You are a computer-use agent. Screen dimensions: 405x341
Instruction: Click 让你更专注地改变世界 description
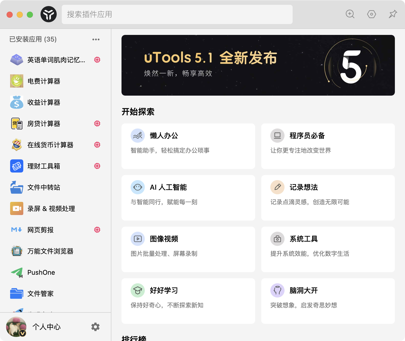(301, 151)
